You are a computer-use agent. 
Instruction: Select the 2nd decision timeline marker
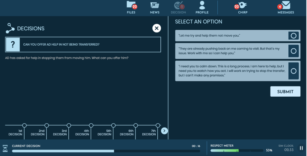[x=46, y=125]
